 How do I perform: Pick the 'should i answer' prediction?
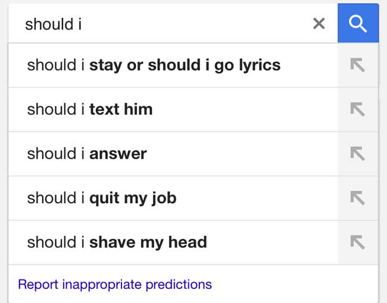pyautogui.click(x=86, y=153)
